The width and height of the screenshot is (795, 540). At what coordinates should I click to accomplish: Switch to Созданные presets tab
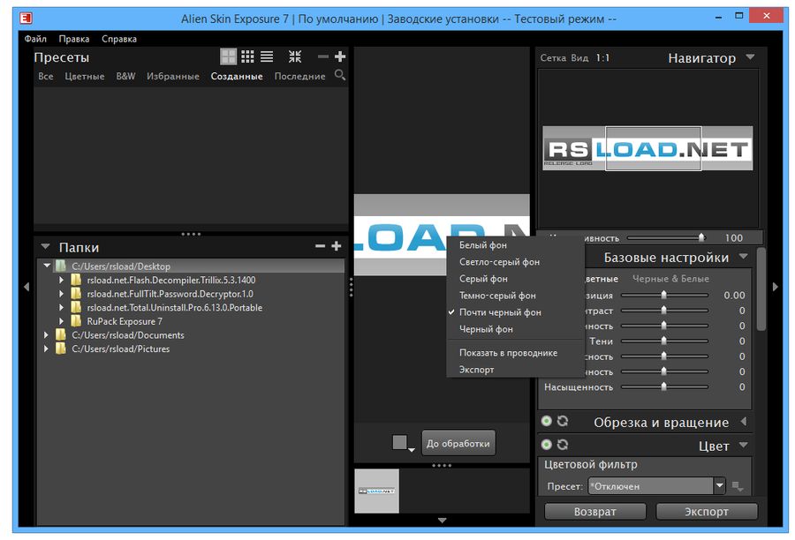pos(237,76)
